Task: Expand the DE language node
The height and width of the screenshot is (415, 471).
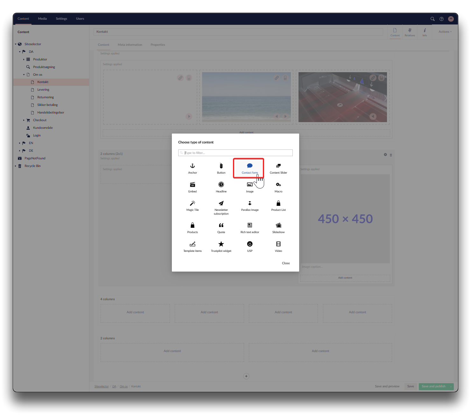Action: click(x=19, y=151)
